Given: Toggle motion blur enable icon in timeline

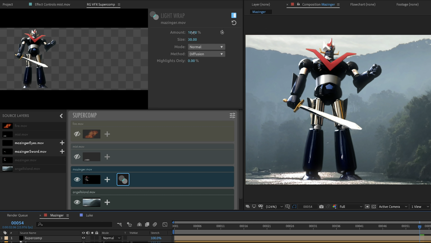Looking at the screenshot, I should coord(155,224).
